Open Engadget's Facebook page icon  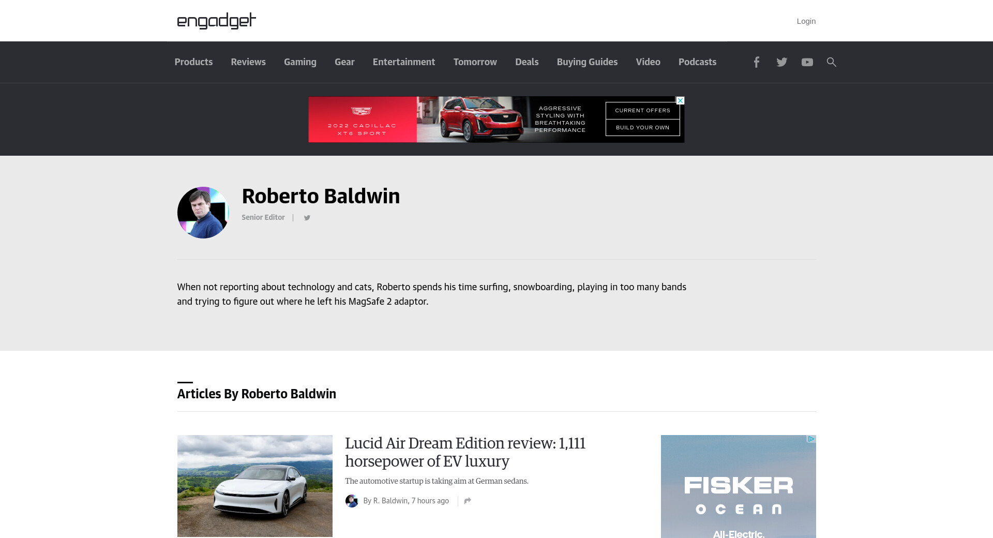tap(756, 62)
